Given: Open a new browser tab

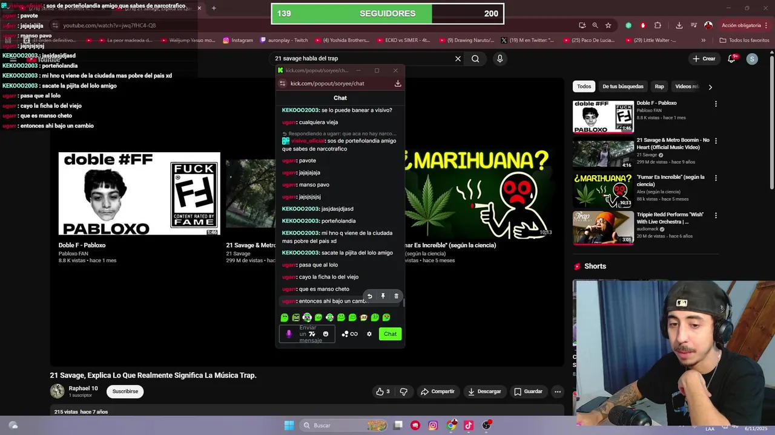Looking at the screenshot, I should click(x=214, y=8).
